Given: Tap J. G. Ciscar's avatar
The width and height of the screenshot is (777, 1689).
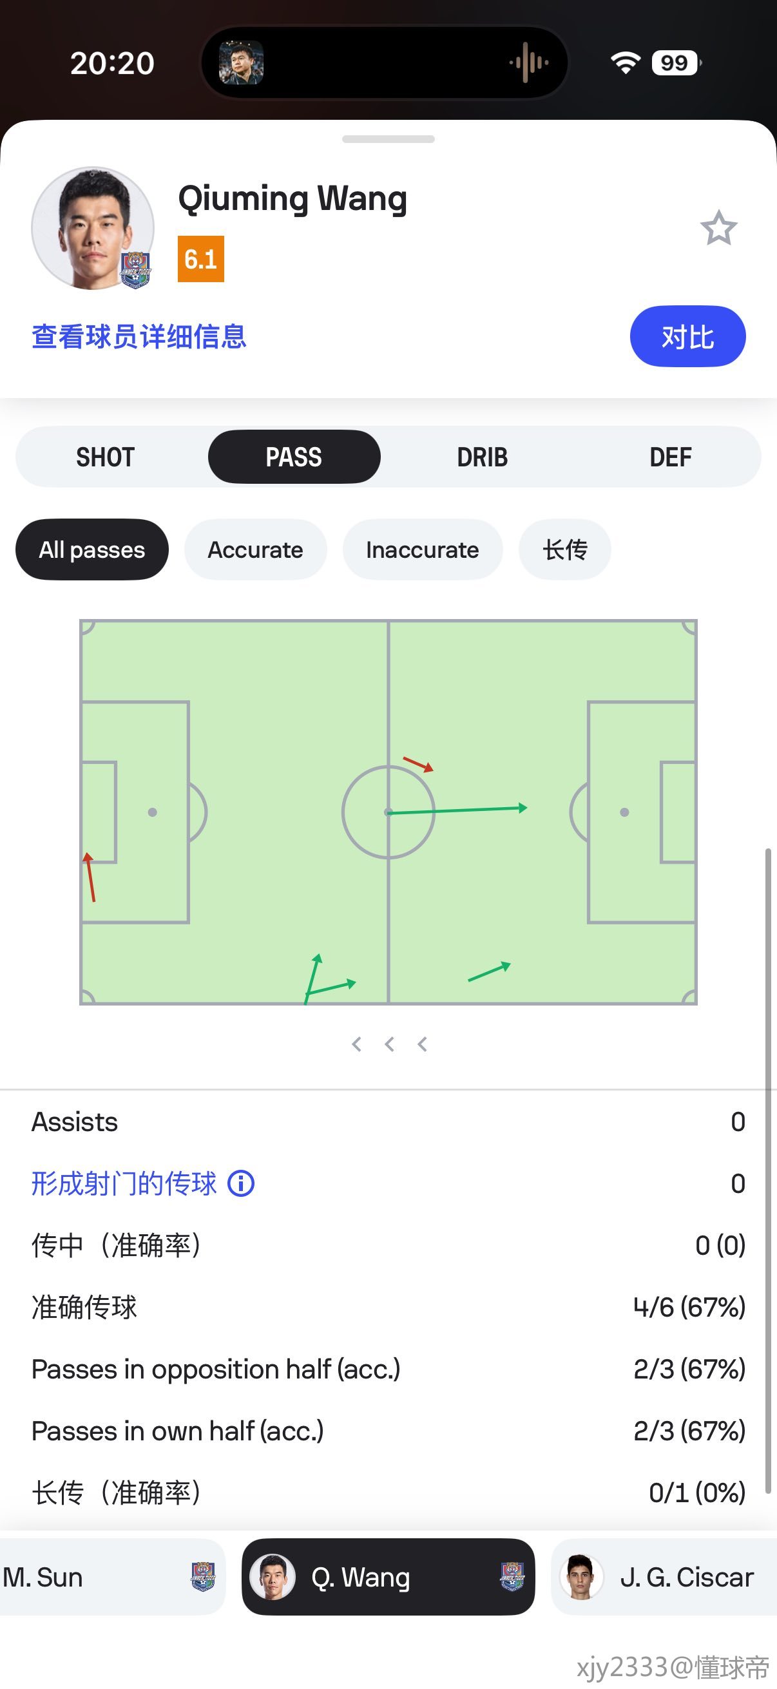Looking at the screenshot, I should pyautogui.click(x=580, y=1577).
